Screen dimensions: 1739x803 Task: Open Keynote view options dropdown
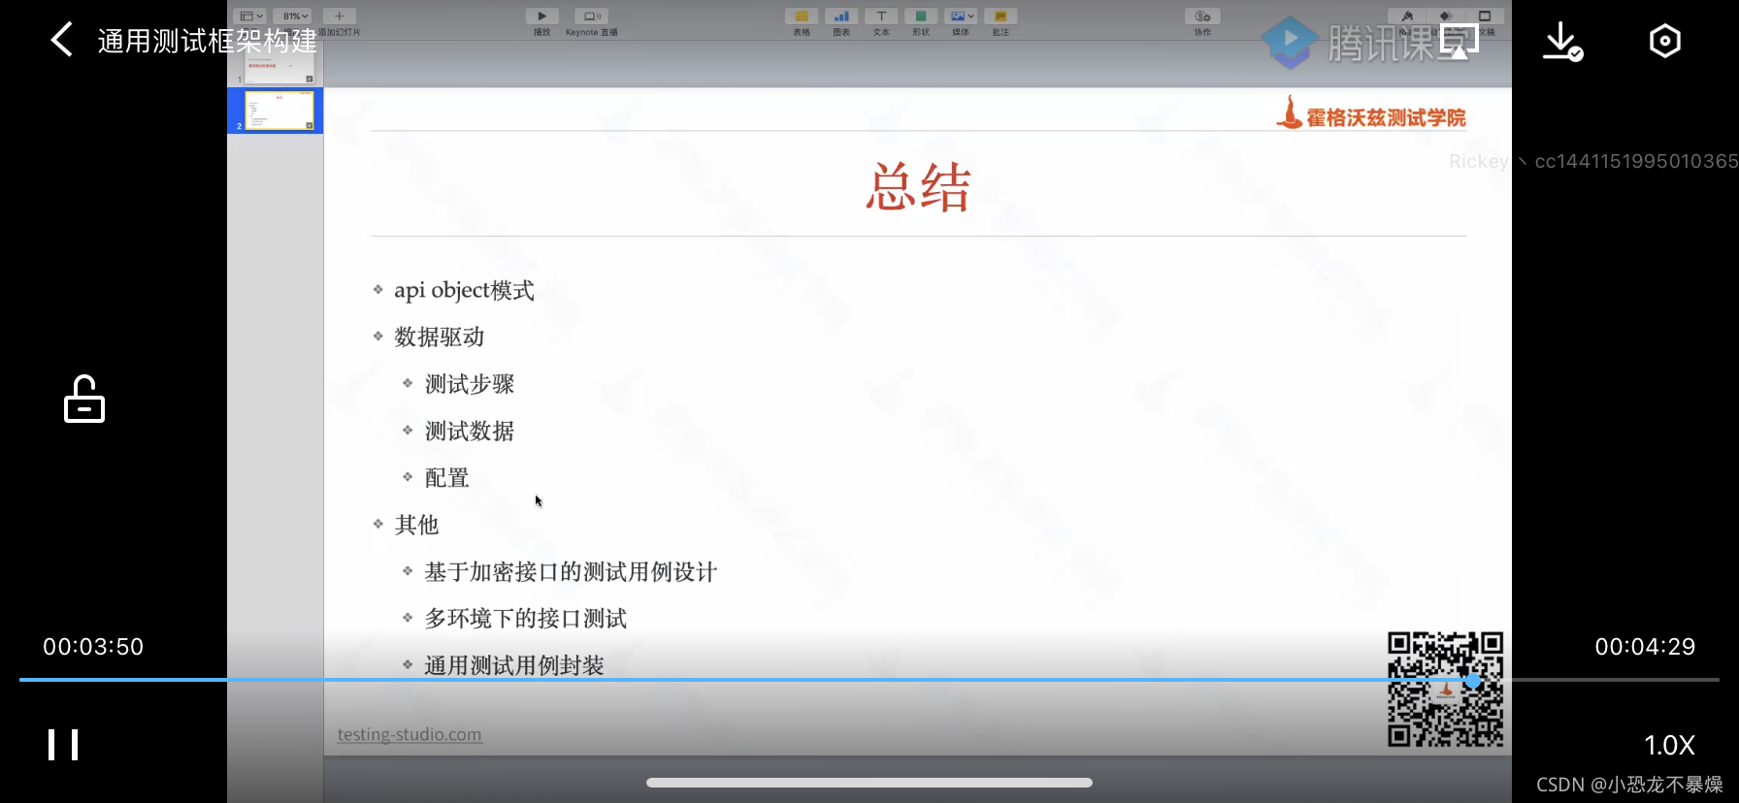251,16
